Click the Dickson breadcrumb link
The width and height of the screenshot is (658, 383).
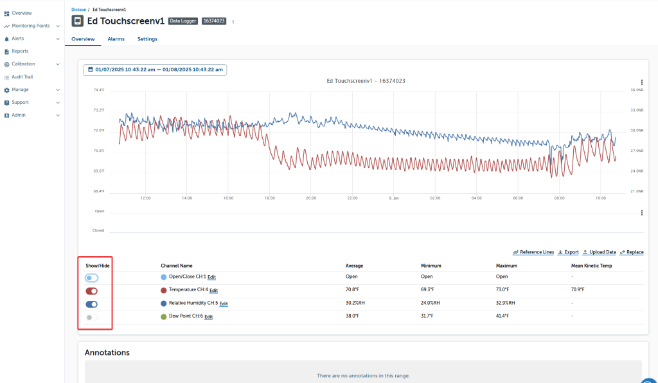click(78, 10)
